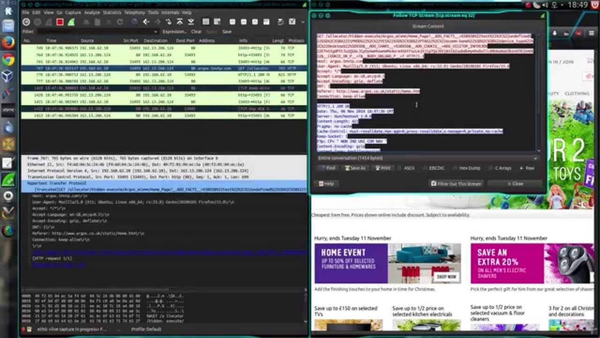Open the File menu

25,13
